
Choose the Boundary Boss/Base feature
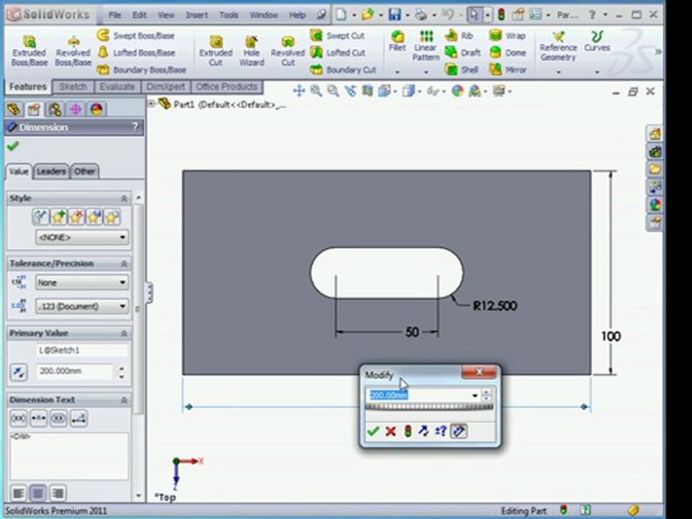coord(141,70)
